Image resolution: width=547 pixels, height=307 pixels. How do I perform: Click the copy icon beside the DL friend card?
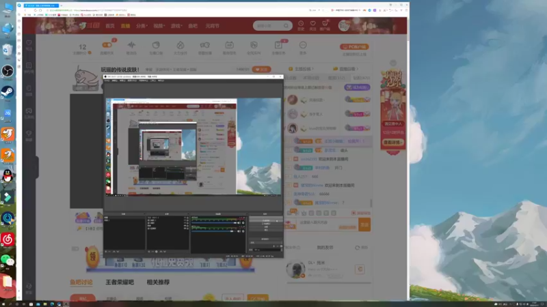pyautogui.click(x=360, y=269)
